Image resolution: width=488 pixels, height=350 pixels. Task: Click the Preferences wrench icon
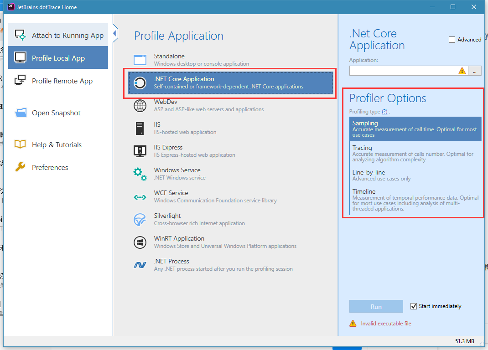coord(20,167)
